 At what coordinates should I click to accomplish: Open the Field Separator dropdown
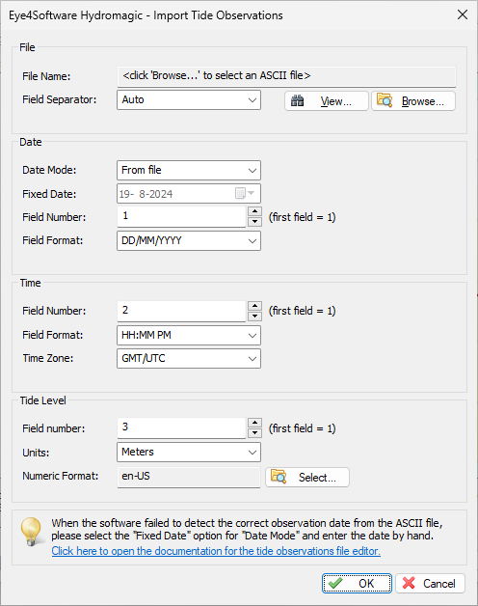pos(189,100)
